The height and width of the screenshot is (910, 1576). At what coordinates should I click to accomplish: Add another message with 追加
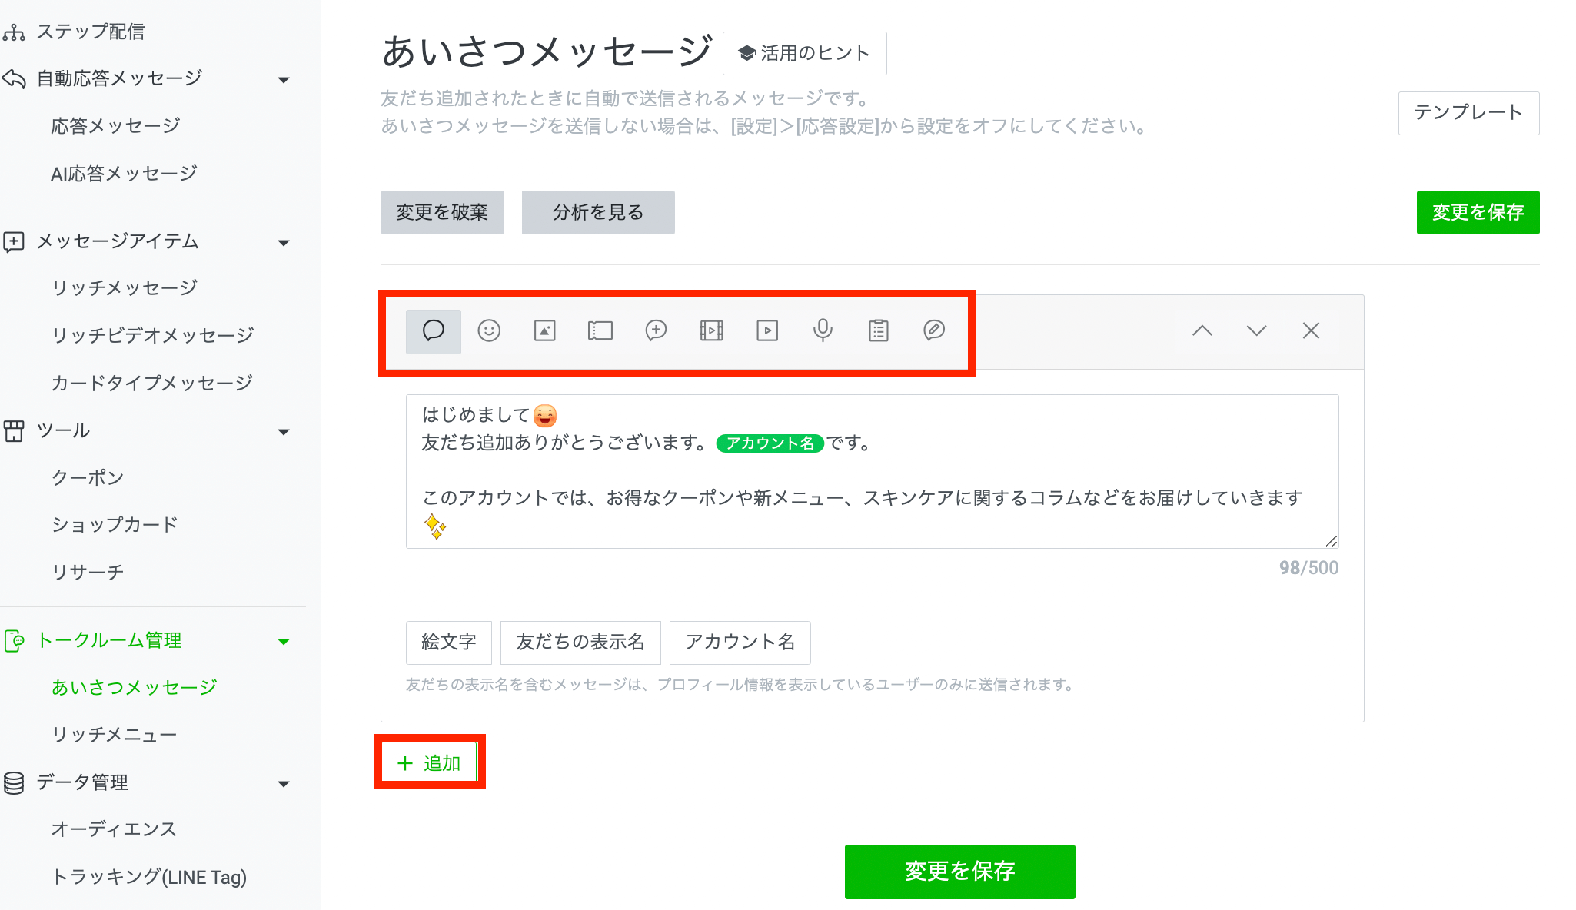(x=430, y=763)
